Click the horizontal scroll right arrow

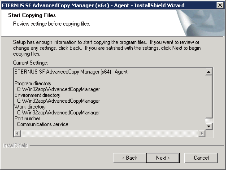tap(202, 133)
